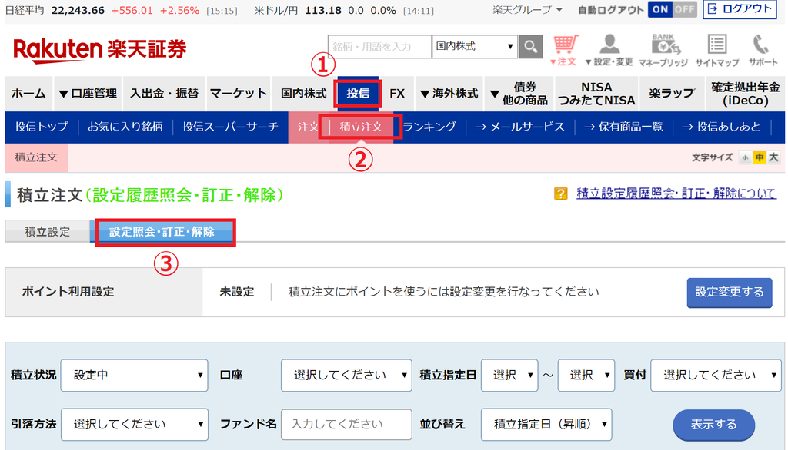Open the 国内株式 search category dropdown

474,47
